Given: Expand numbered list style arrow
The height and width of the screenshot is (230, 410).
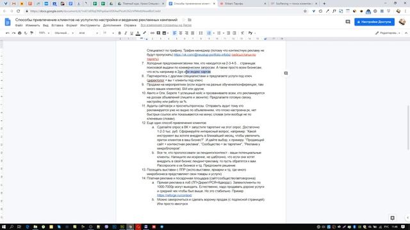Looking at the screenshot, I should [213, 33].
